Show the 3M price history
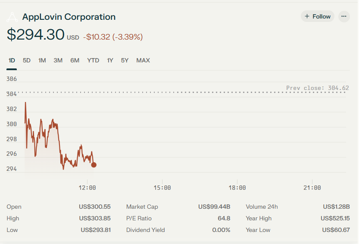Image resolution: width=359 pixels, height=244 pixels. coord(58,60)
